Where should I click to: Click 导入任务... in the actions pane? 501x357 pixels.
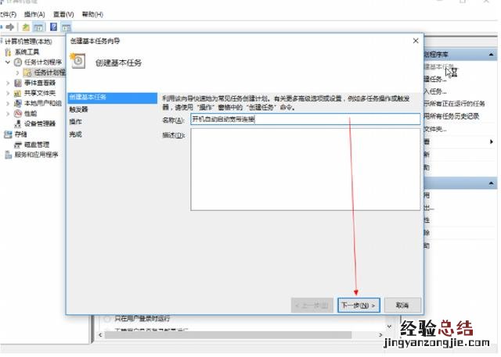[x=435, y=91]
